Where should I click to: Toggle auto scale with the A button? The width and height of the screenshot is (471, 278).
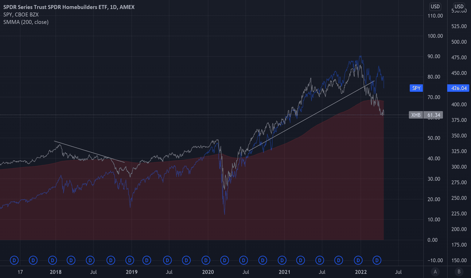[x=435, y=272]
